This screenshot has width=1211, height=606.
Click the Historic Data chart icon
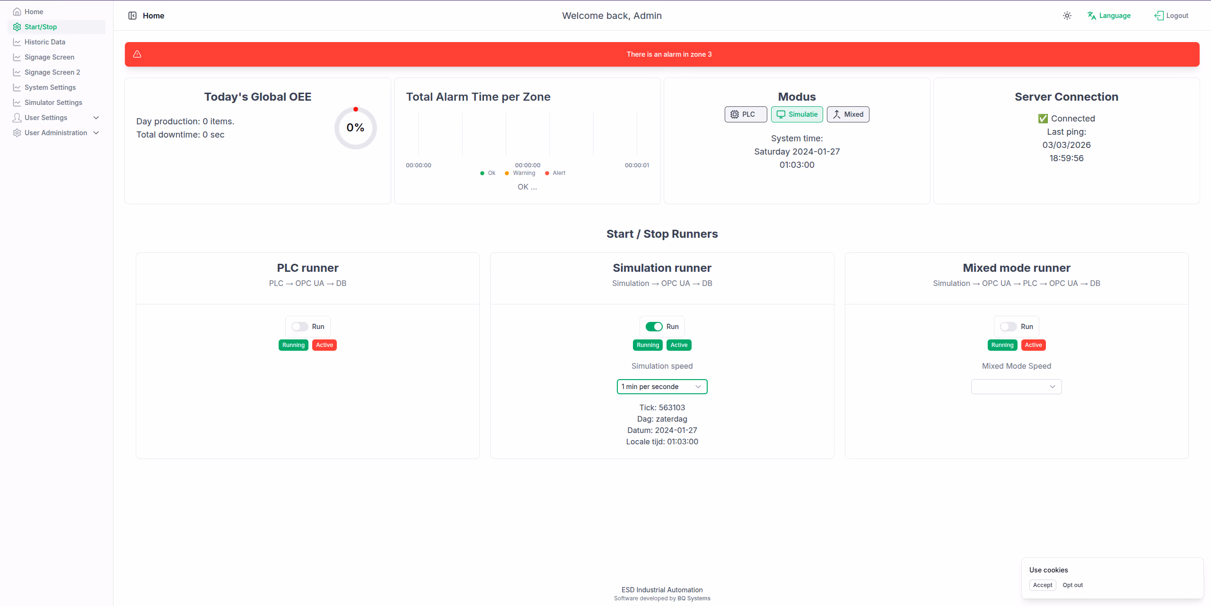click(17, 42)
